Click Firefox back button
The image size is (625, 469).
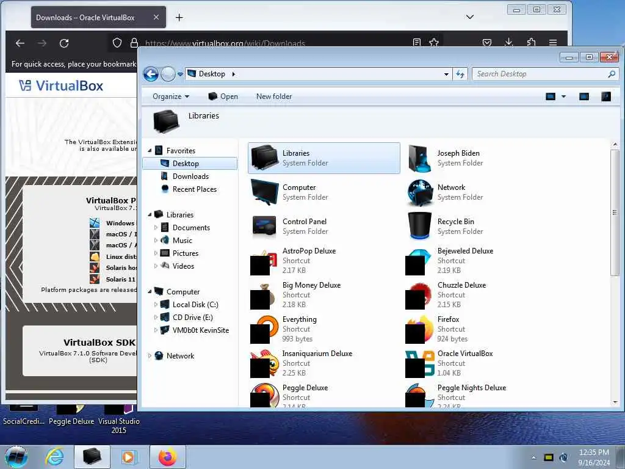click(20, 43)
